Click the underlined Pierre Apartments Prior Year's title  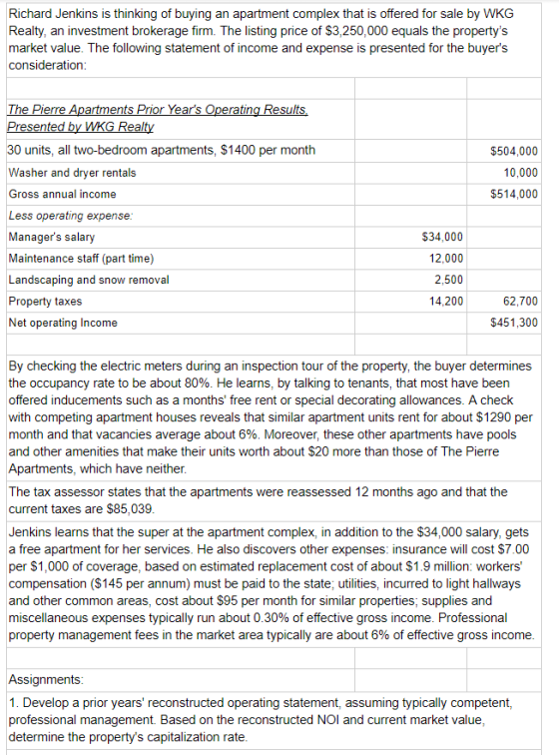[158, 110]
